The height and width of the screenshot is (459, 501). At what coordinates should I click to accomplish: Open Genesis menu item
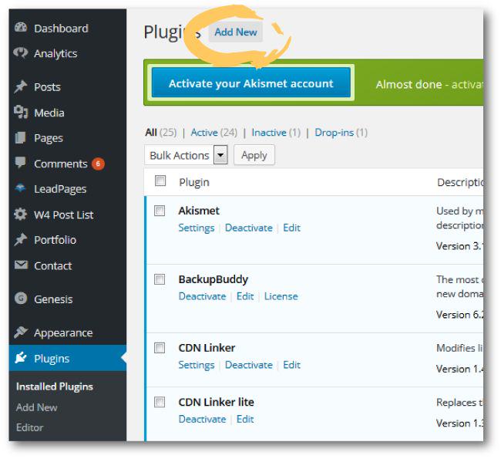[53, 299]
